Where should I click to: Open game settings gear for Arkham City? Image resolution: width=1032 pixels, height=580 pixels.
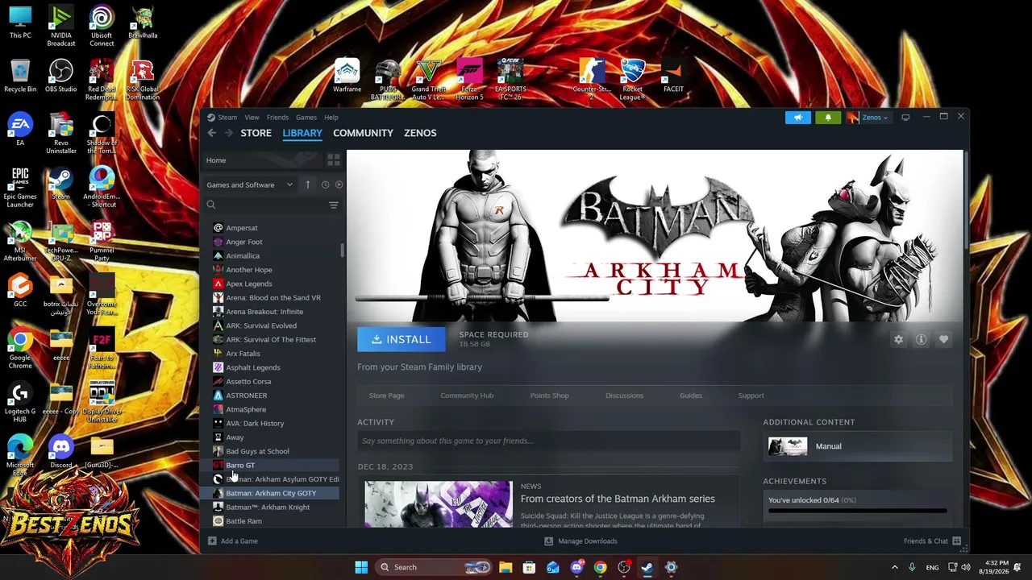pos(898,339)
